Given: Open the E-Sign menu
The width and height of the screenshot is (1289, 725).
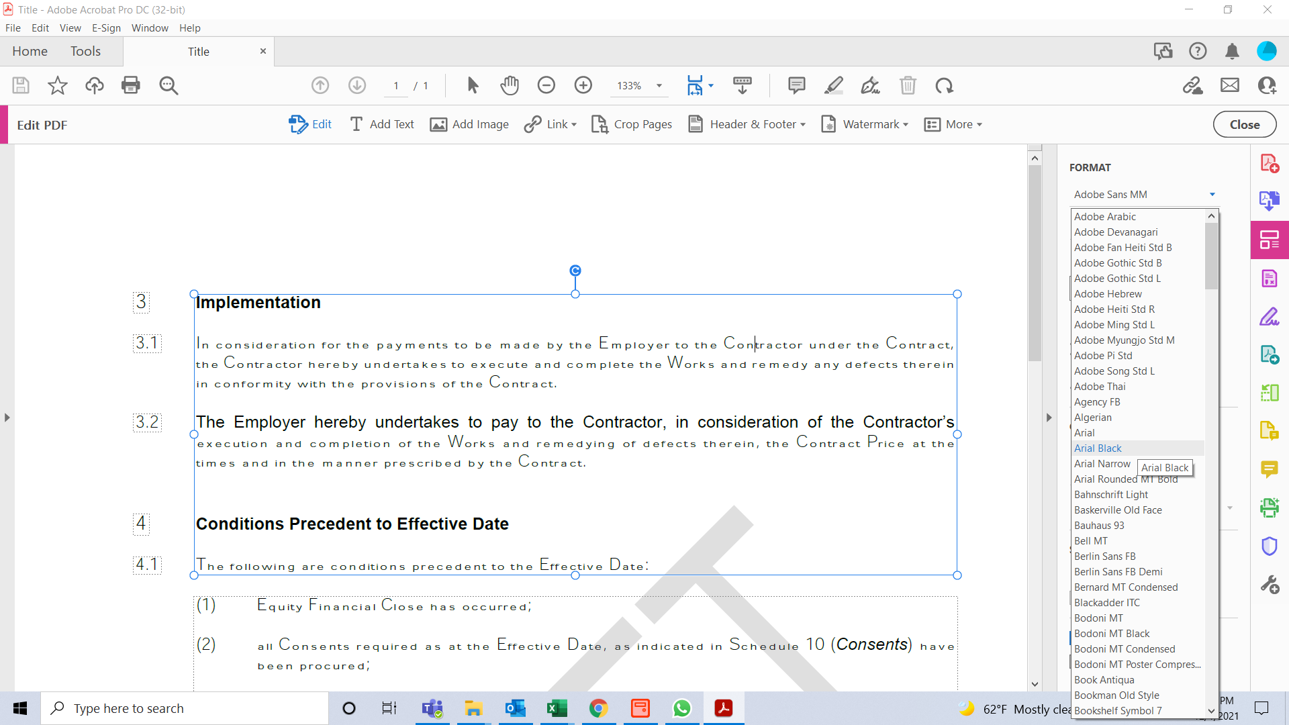Looking at the screenshot, I should click(x=106, y=28).
